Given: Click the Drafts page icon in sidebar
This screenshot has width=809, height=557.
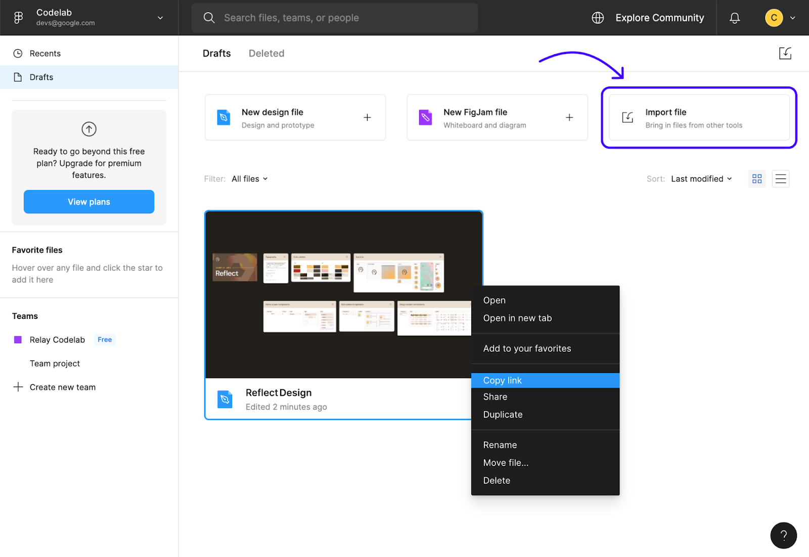Looking at the screenshot, I should pos(18,77).
